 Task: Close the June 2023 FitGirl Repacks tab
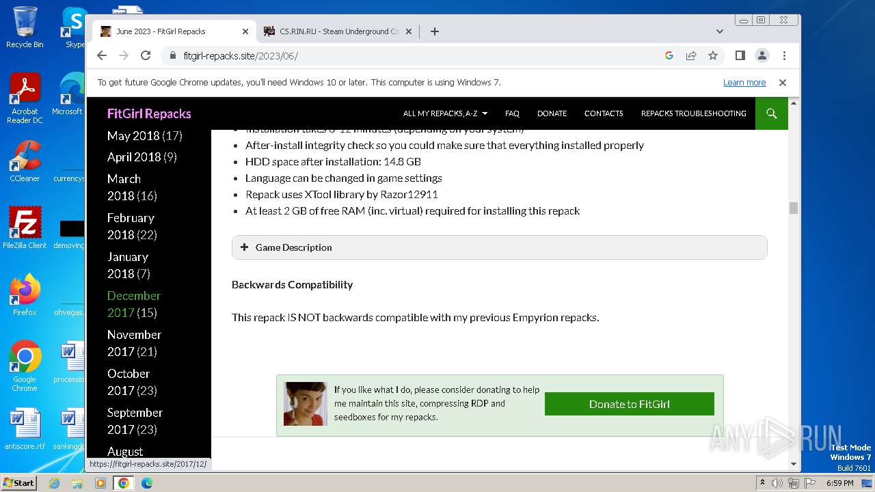point(245,31)
